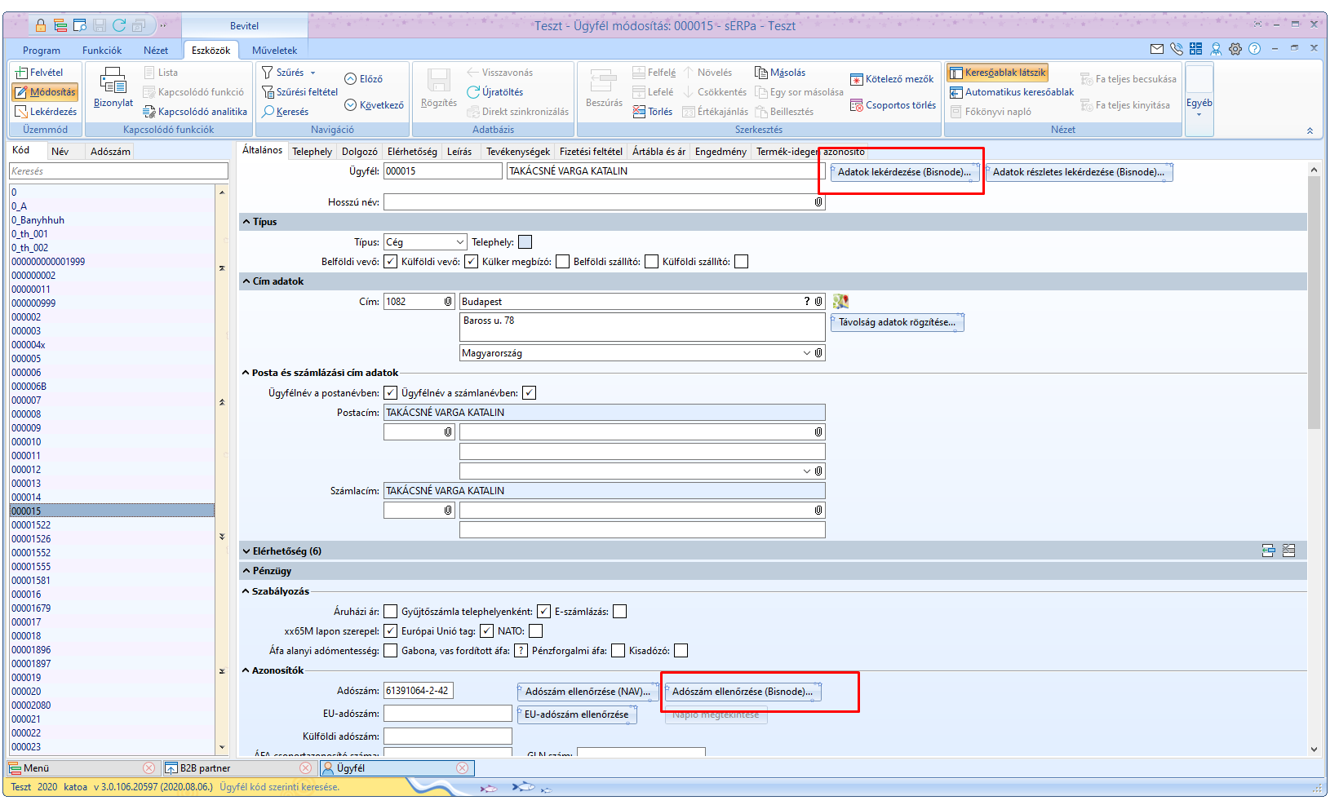Open the map icon next to Budapest
Image resolution: width=1339 pixels, height=805 pixels.
(x=840, y=302)
